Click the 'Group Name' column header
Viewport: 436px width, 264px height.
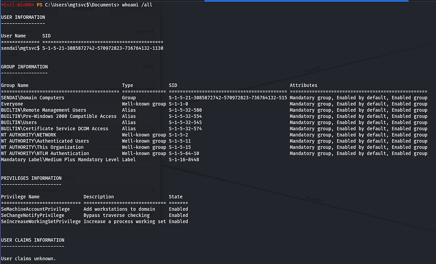[x=15, y=86]
